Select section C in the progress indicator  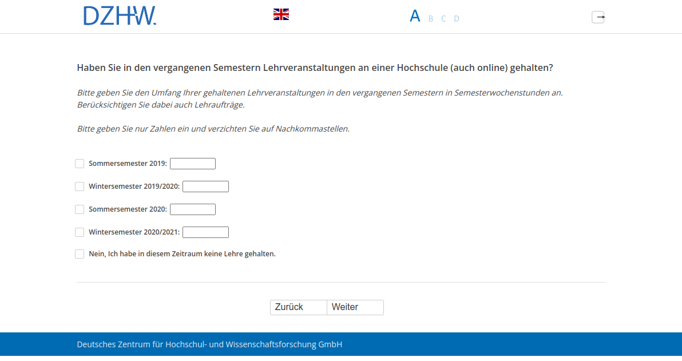(443, 18)
